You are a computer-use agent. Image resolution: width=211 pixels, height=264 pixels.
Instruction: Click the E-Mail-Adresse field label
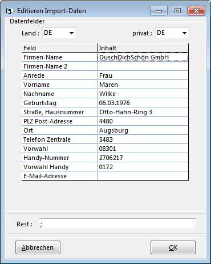pos(59,176)
